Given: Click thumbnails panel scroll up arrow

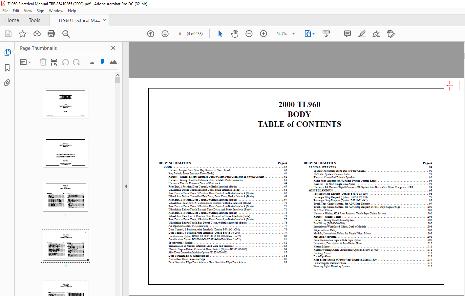Looking at the screenshot, I should click(117, 75).
